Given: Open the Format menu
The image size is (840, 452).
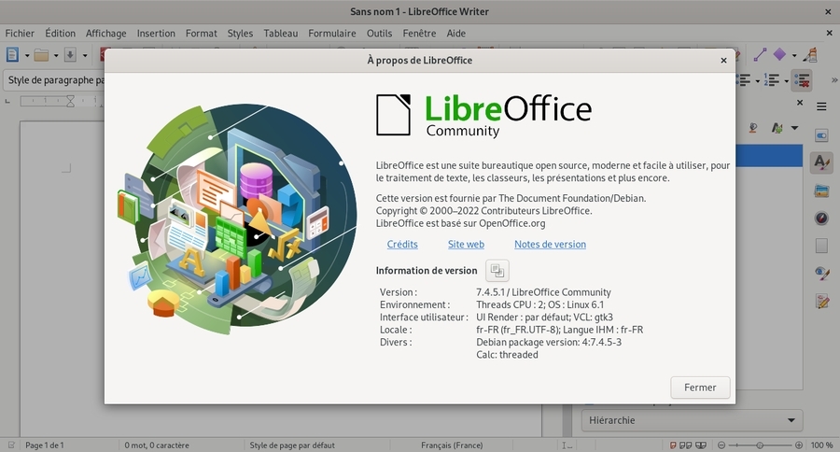Looking at the screenshot, I should point(202,34).
